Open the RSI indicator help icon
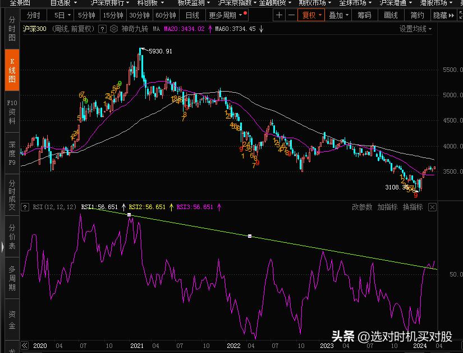Viewport: 463px width, 353px height. (25, 207)
